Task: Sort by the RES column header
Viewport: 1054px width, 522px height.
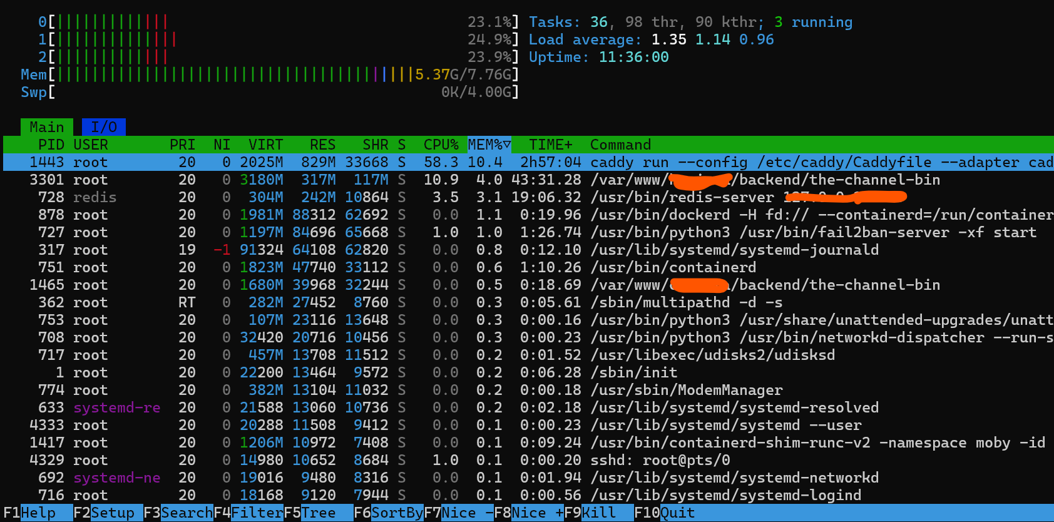Action: coord(323,145)
